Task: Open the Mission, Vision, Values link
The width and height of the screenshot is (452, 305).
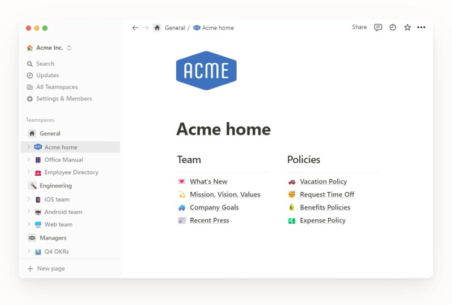Action: pos(225,195)
